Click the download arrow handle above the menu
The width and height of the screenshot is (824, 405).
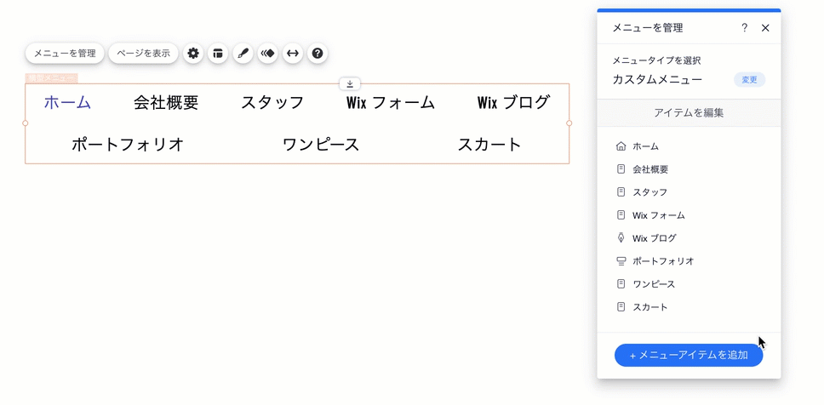click(x=350, y=83)
